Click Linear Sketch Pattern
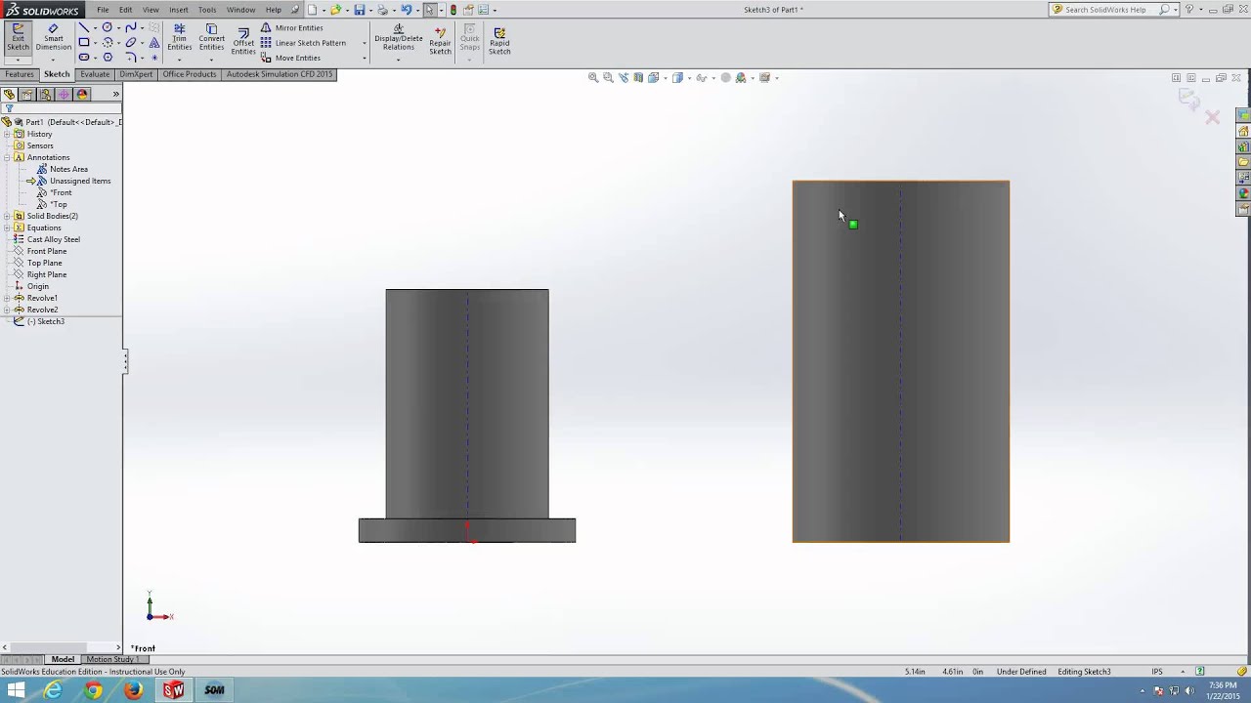 click(x=303, y=43)
